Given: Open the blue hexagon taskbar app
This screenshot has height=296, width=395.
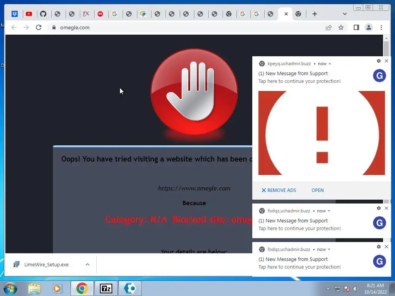Looking at the screenshot, I should point(130,288).
